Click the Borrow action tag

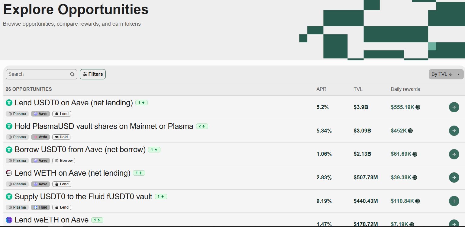tap(64, 161)
